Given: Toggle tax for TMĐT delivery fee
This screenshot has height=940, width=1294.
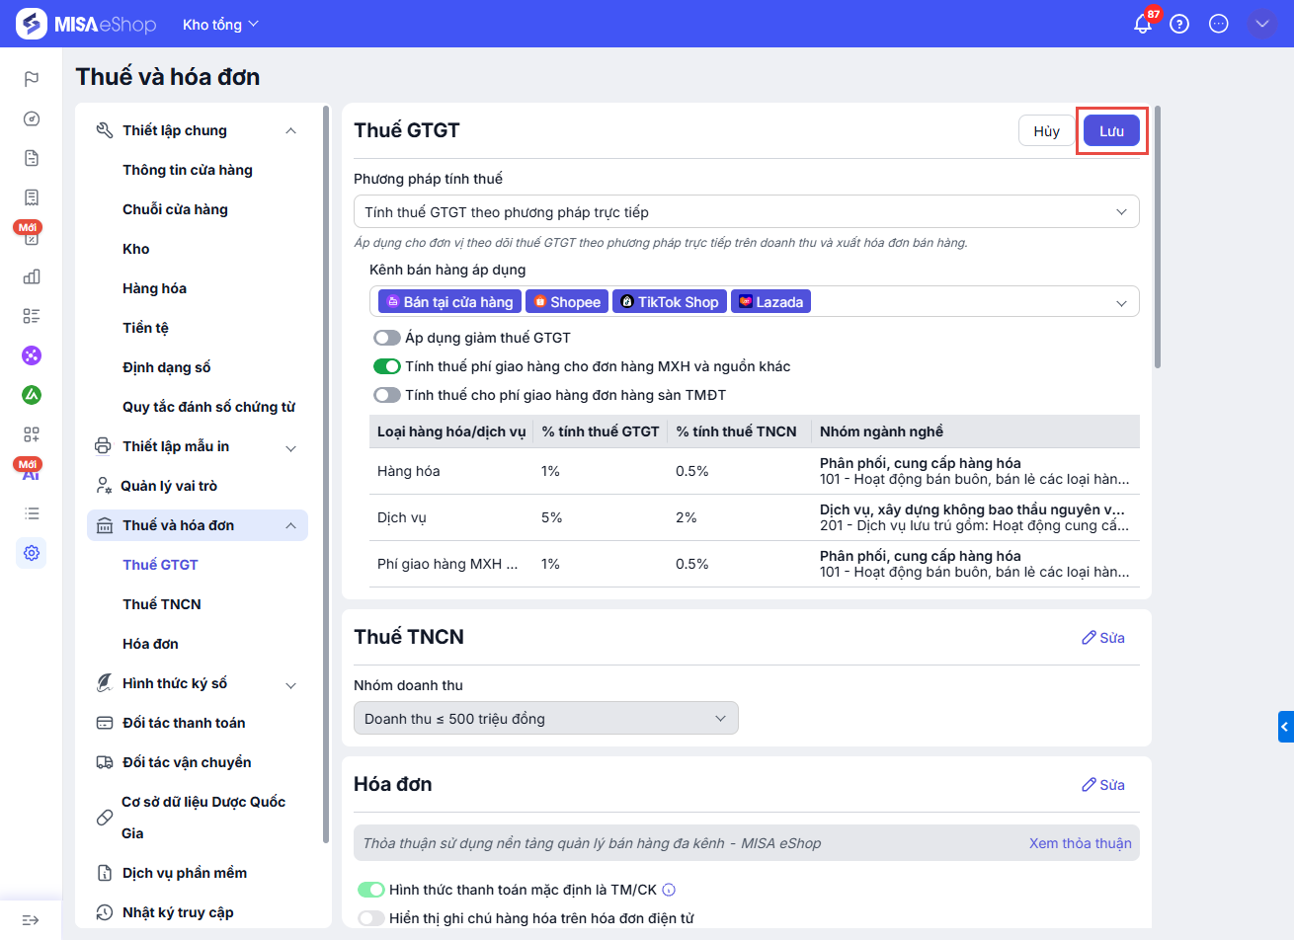Looking at the screenshot, I should [387, 395].
